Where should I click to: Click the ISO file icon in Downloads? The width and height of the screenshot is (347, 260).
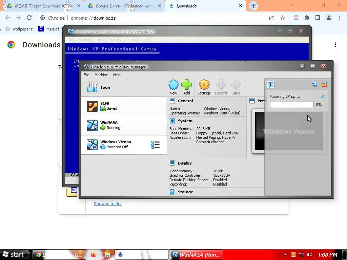[x=72, y=192]
